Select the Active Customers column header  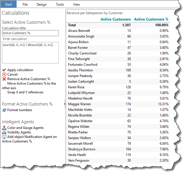116,19
